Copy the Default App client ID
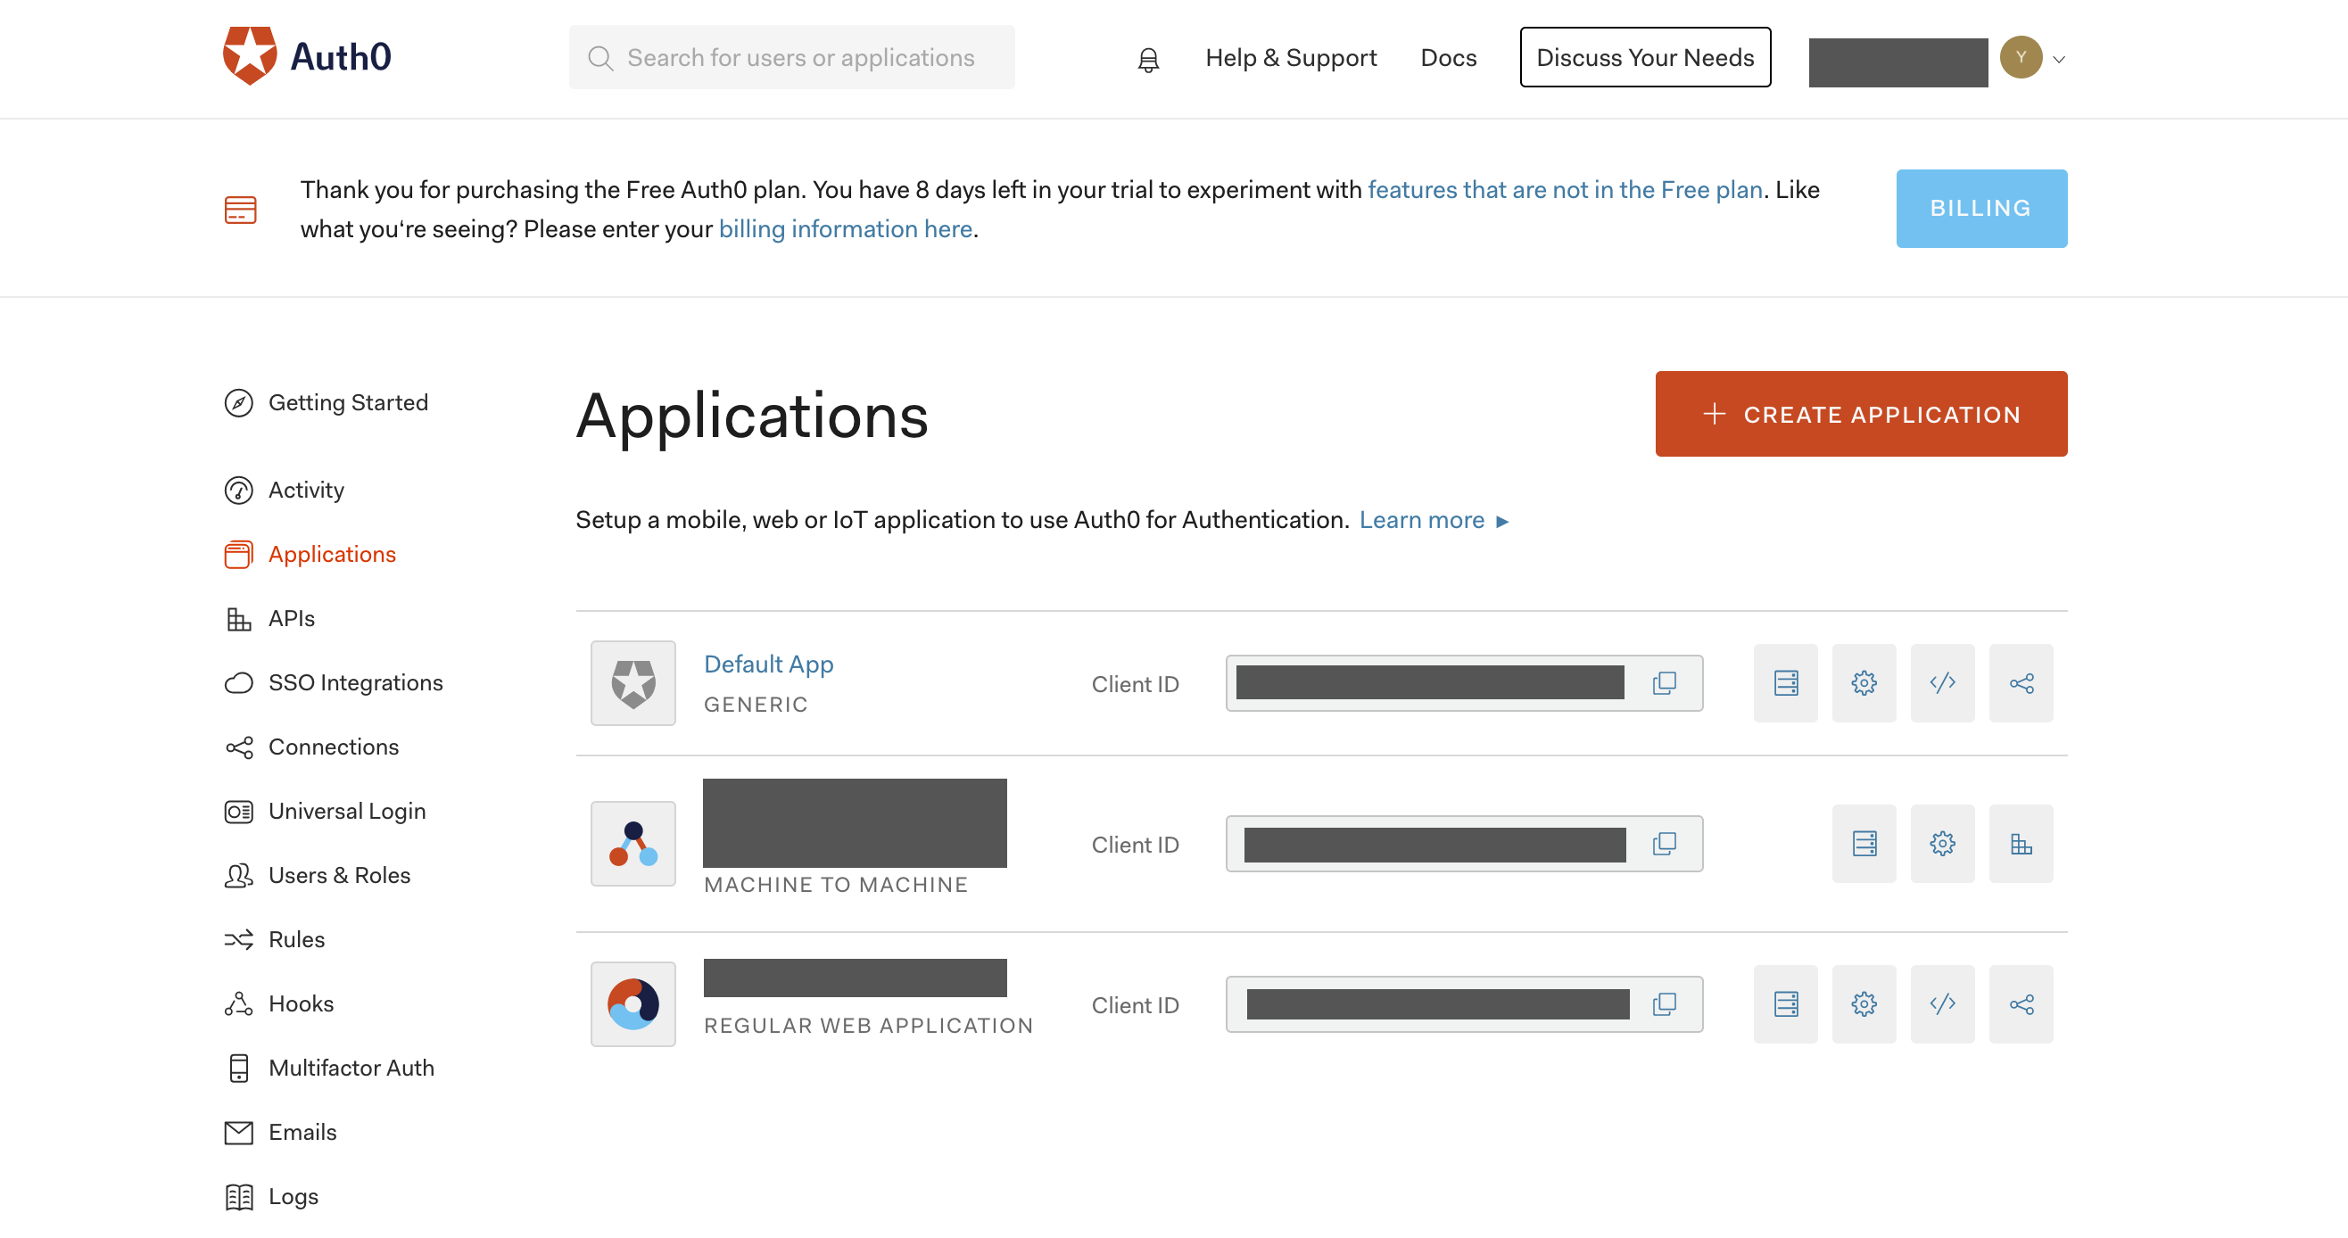2348x1238 pixels. click(x=1664, y=683)
